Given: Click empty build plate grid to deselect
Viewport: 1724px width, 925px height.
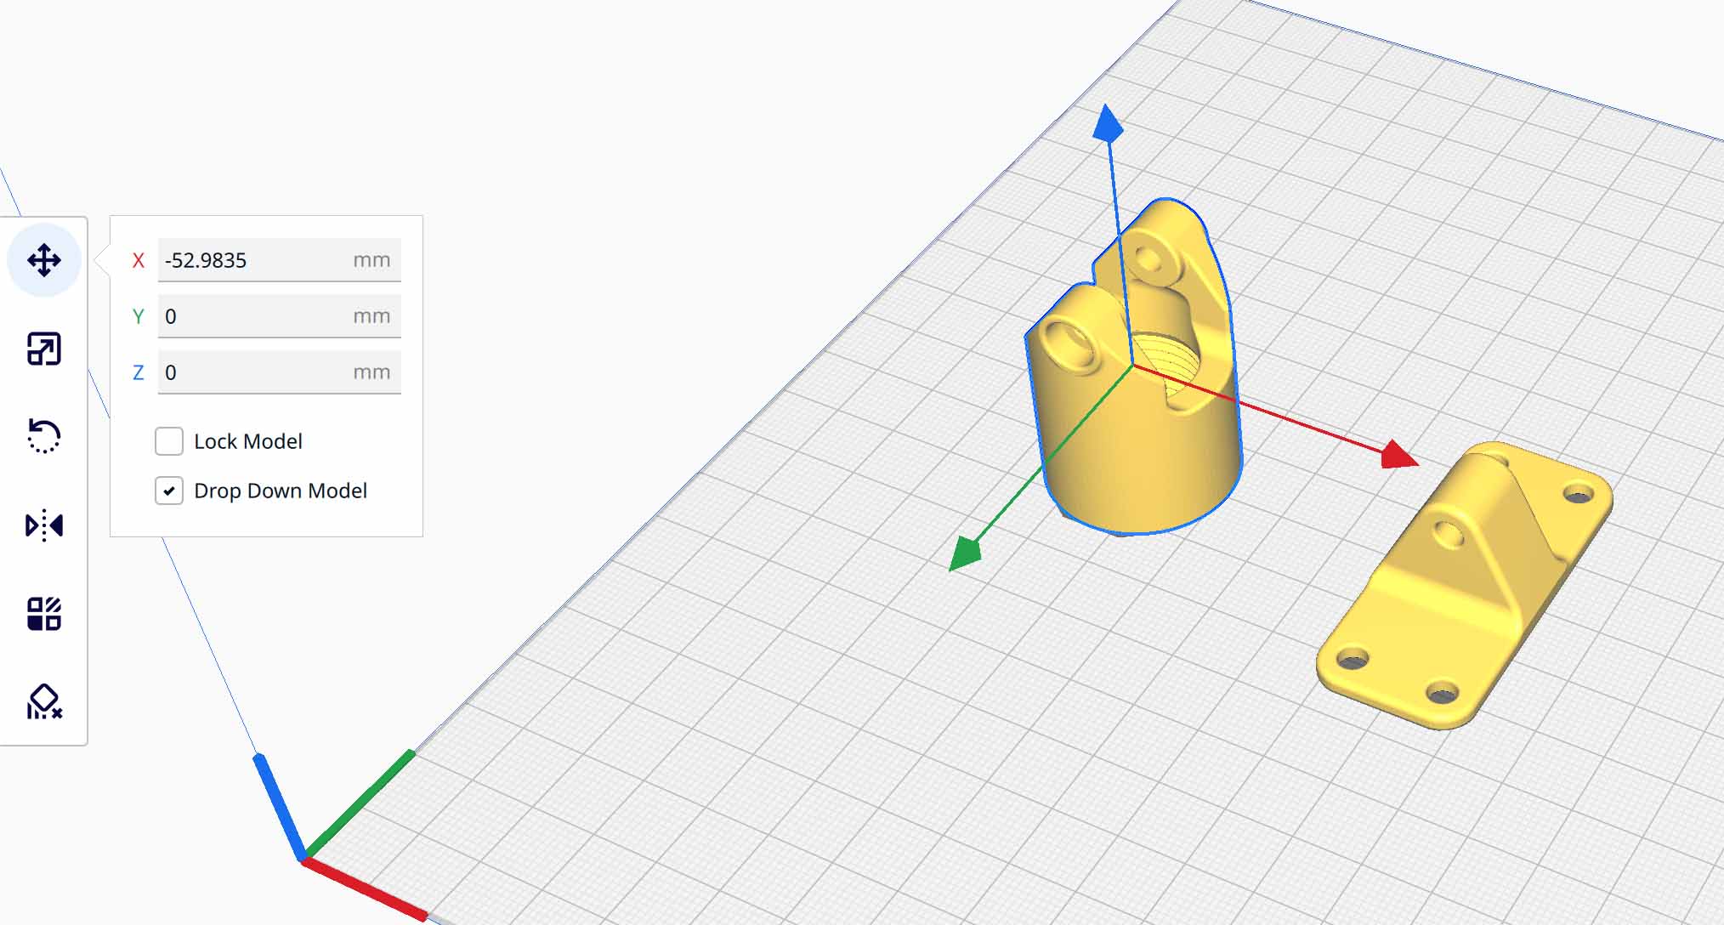Looking at the screenshot, I should [x=850, y=723].
